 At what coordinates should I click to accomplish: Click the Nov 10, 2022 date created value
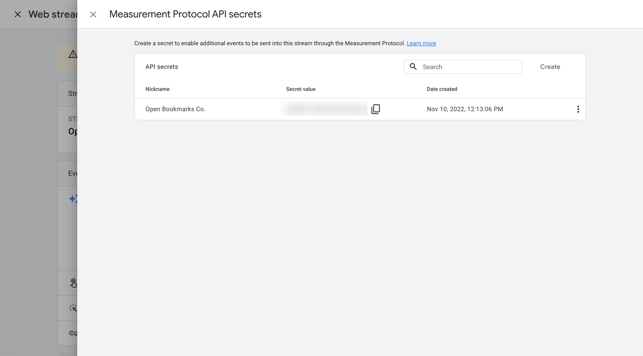[x=465, y=109]
